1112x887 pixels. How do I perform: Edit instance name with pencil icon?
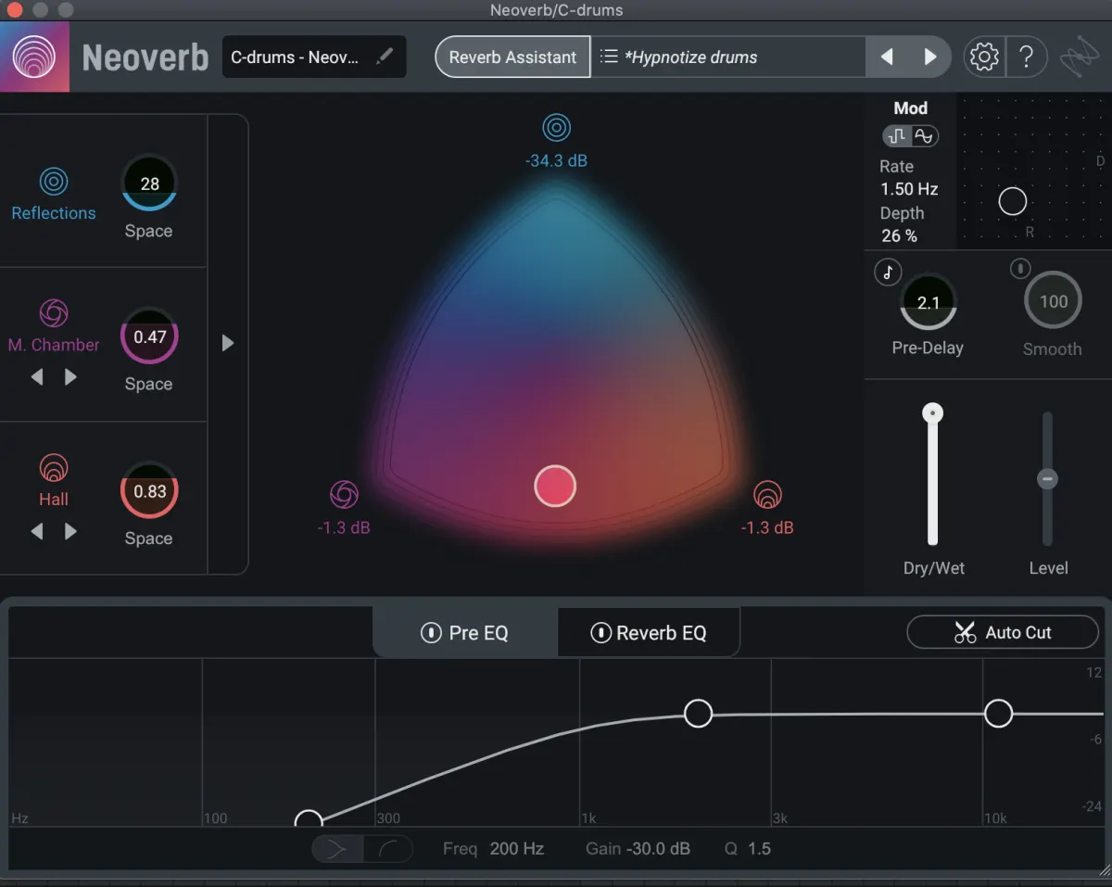tap(385, 57)
